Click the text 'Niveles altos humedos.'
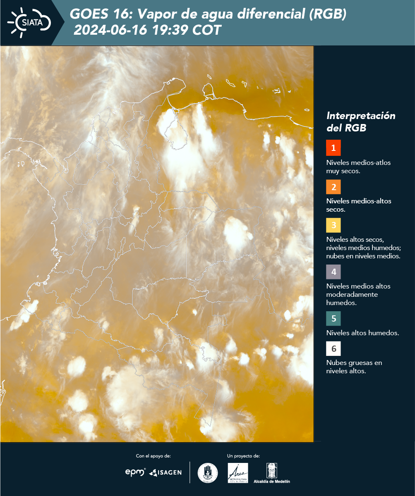The height and width of the screenshot is (496, 415). click(x=362, y=333)
